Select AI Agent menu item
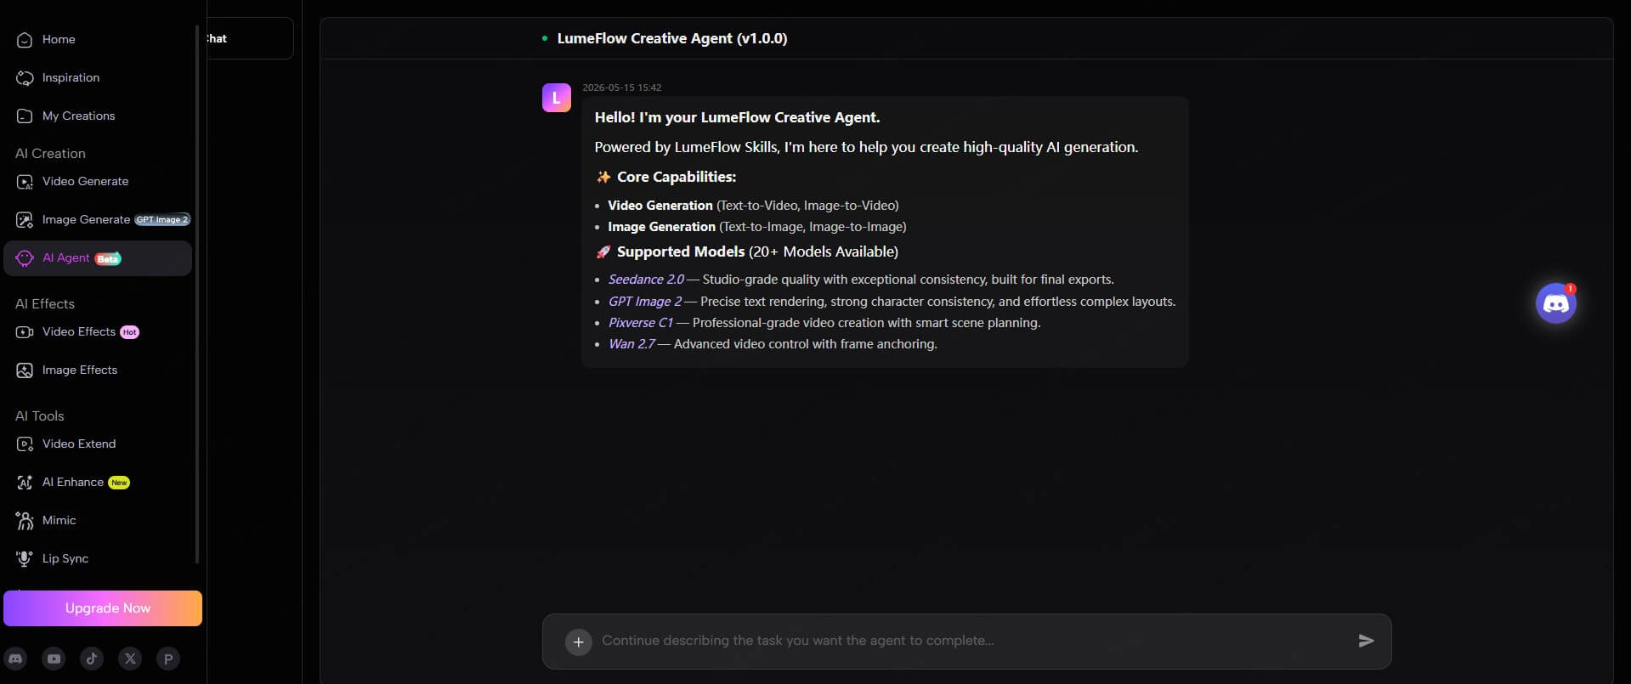 coord(98,258)
